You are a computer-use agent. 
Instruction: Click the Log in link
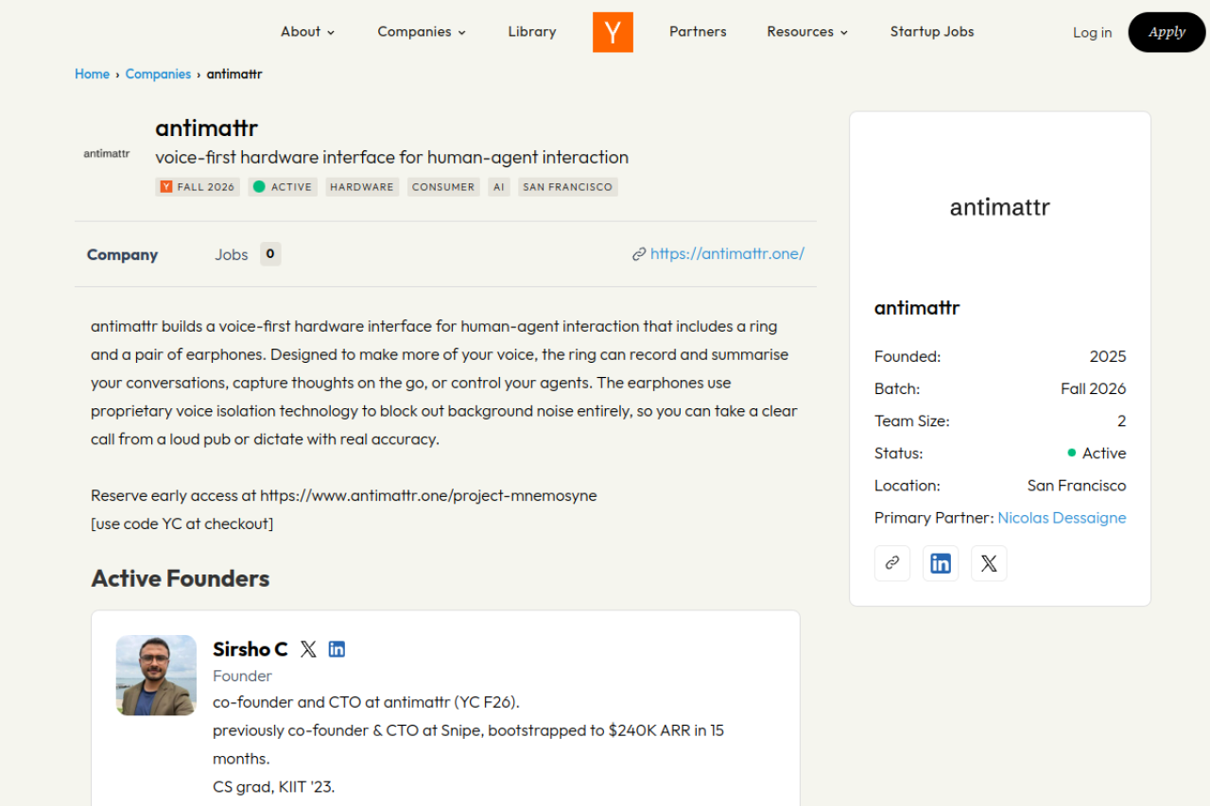(1092, 33)
